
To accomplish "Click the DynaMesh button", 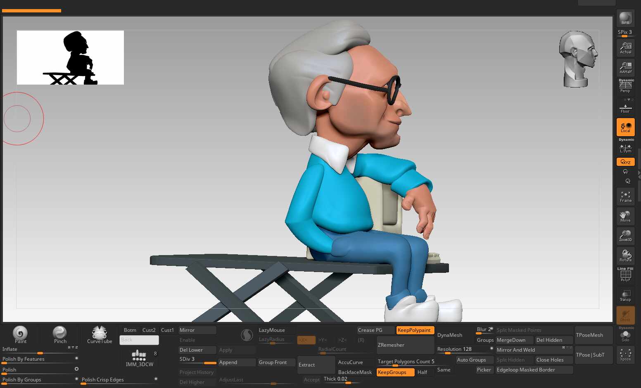I will 450,335.
